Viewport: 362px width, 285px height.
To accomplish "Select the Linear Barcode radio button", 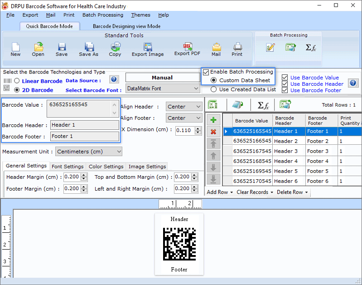I will point(17,81).
